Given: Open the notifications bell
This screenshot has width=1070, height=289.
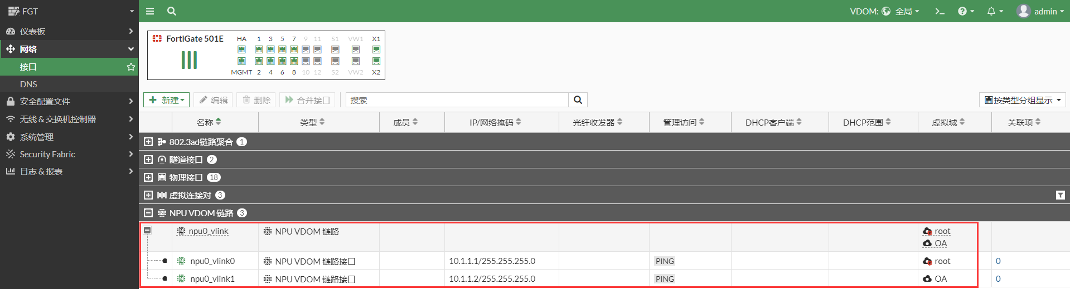Looking at the screenshot, I should point(994,11).
